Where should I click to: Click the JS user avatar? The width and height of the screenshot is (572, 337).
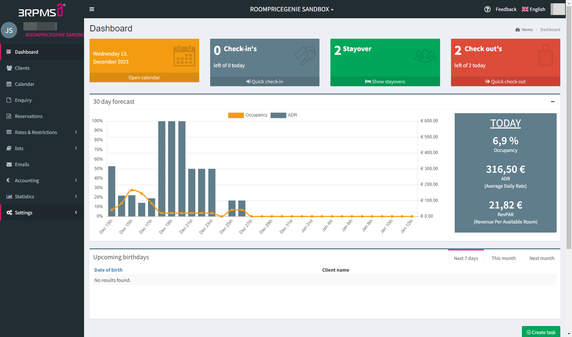tap(9, 30)
